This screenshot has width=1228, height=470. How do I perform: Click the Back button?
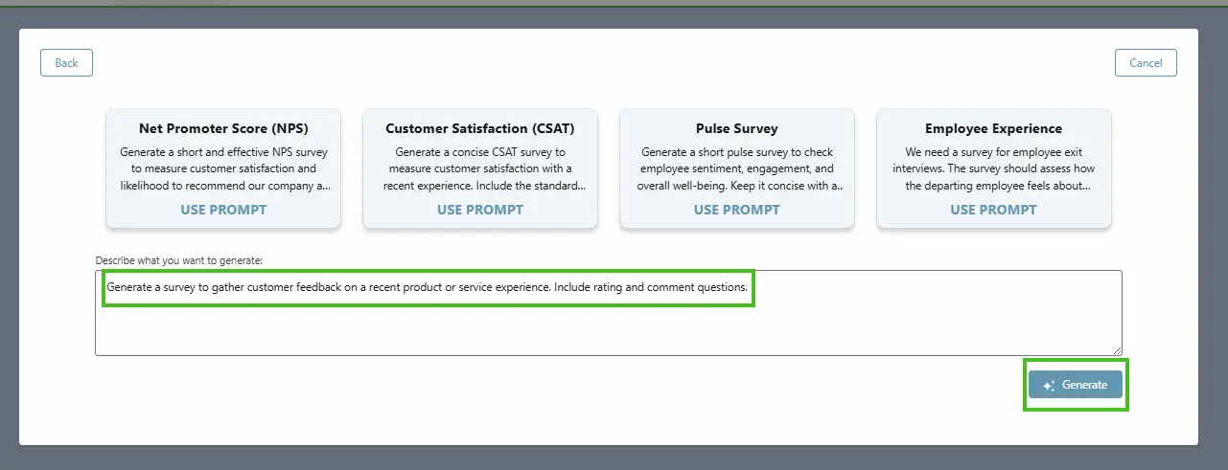(66, 63)
